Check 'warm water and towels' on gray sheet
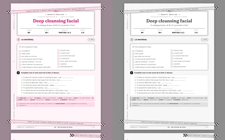Screen dimensions: 225x140 (172, 61)
